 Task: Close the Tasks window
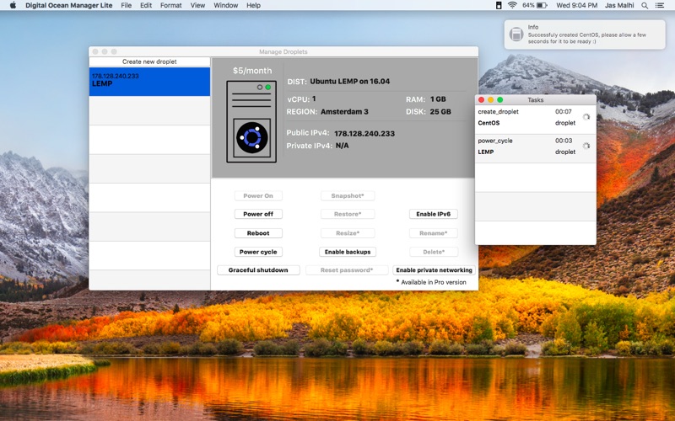coord(481,99)
